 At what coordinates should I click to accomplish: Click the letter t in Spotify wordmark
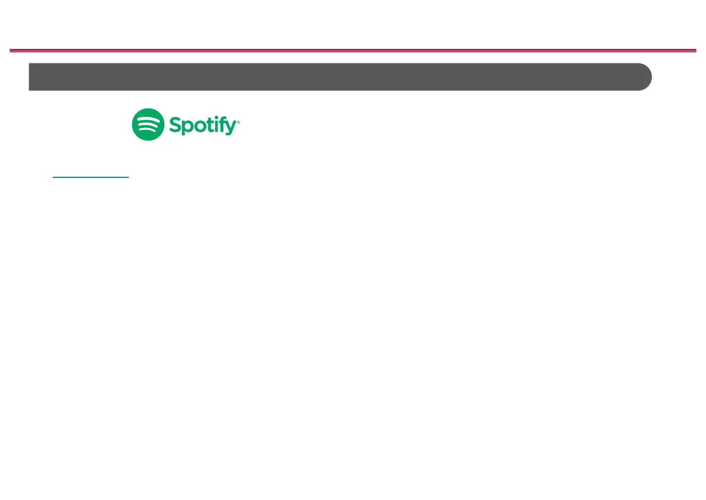pyautogui.click(x=209, y=125)
